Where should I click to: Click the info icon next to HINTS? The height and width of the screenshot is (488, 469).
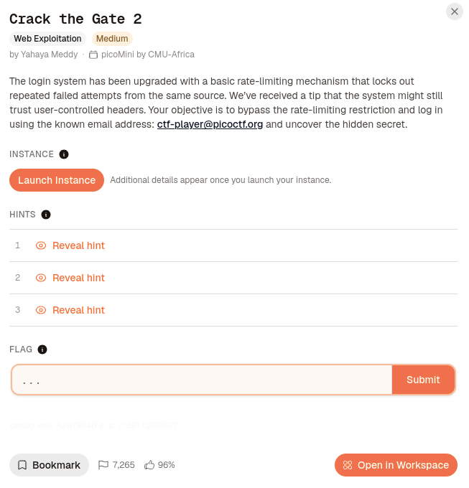click(x=46, y=215)
